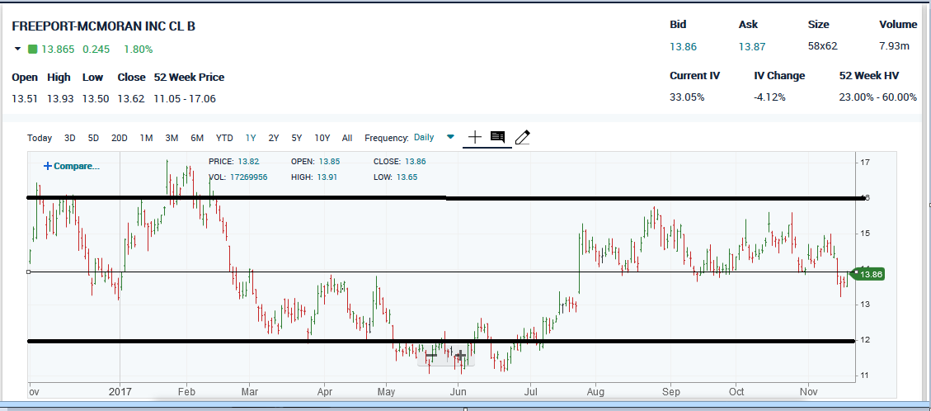
Task: Click the green price-change square indicator
Action: (x=33, y=50)
